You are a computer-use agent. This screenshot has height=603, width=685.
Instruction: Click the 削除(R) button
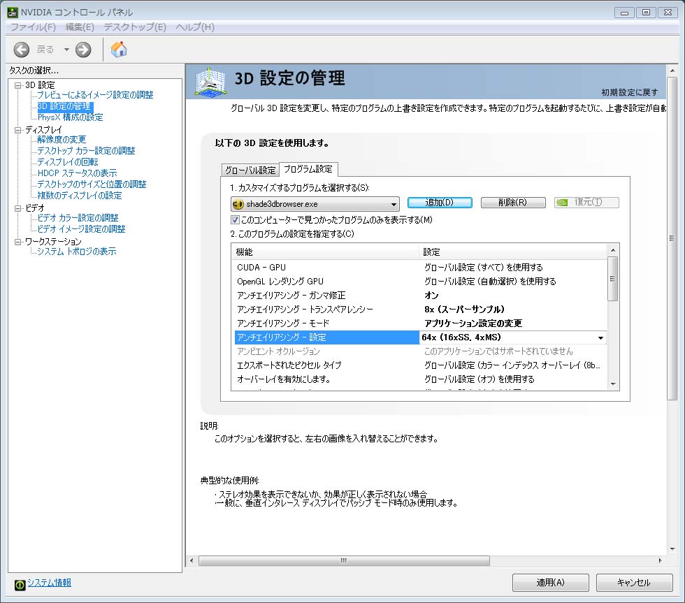[513, 203]
